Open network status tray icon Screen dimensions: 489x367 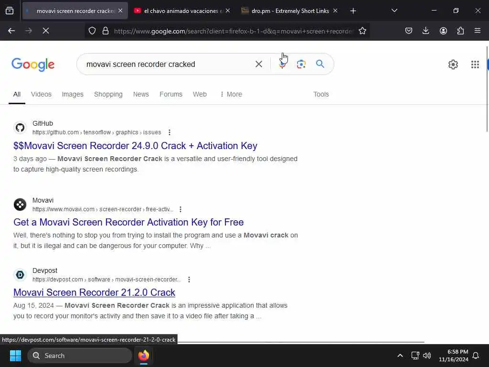(x=415, y=356)
